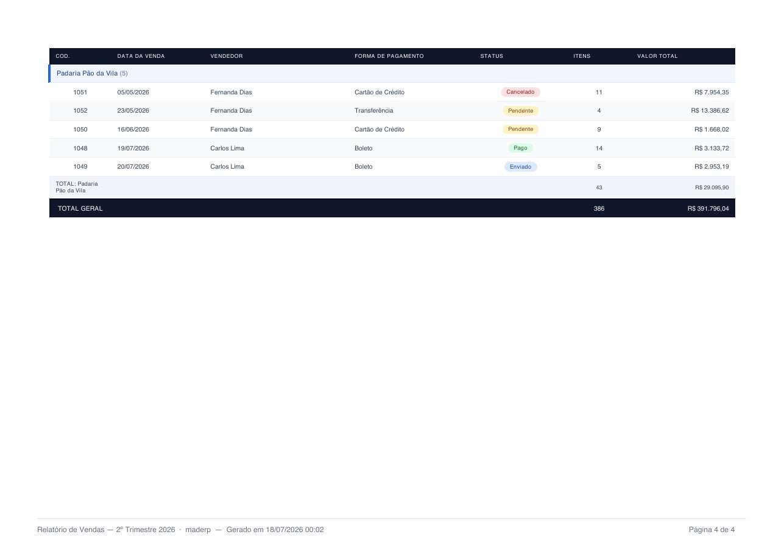Image resolution: width=784 pixels, height=554 pixels.
Task: Click the value R$ 3.133,72
Action: click(712, 149)
